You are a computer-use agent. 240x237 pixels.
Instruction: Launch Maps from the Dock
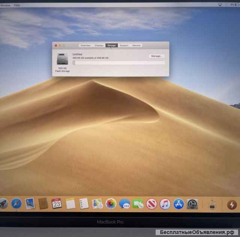tap(97, 204)
